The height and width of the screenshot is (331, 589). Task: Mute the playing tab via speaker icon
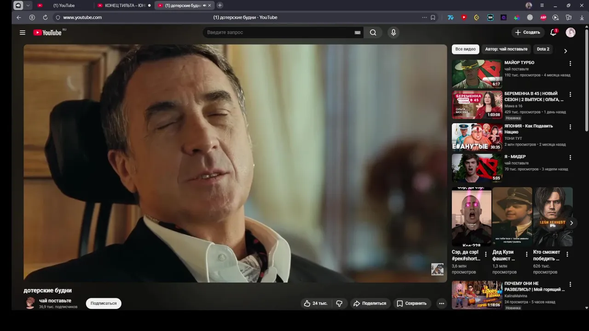coord(204,6)
